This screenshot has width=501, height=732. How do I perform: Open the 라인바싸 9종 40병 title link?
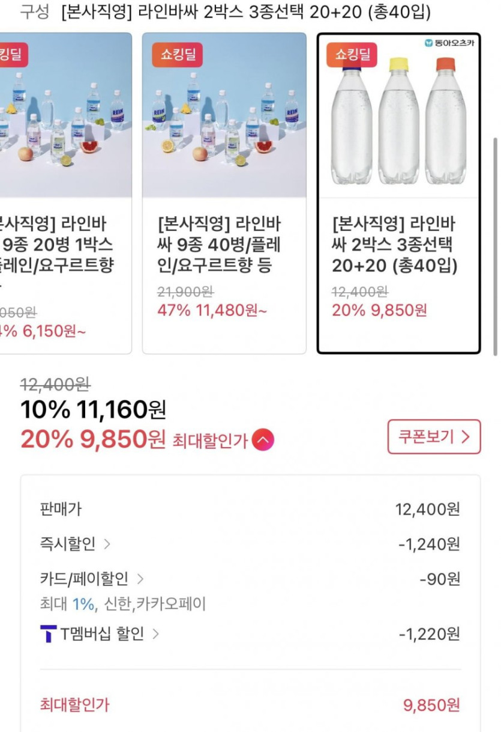coord(219,245)
